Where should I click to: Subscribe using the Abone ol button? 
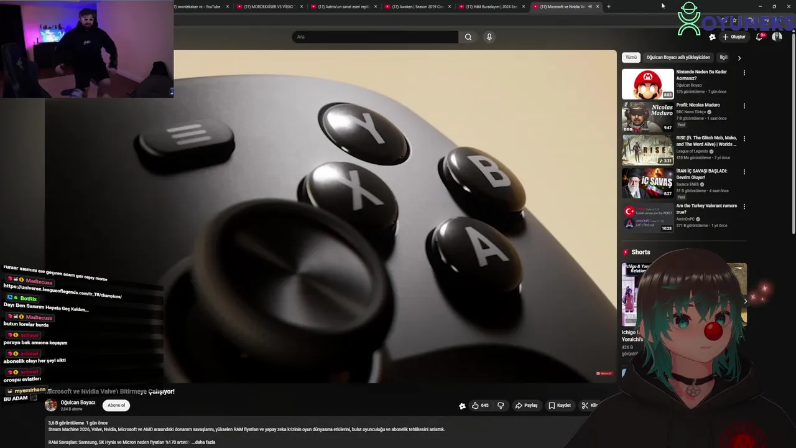pos(116,405)
